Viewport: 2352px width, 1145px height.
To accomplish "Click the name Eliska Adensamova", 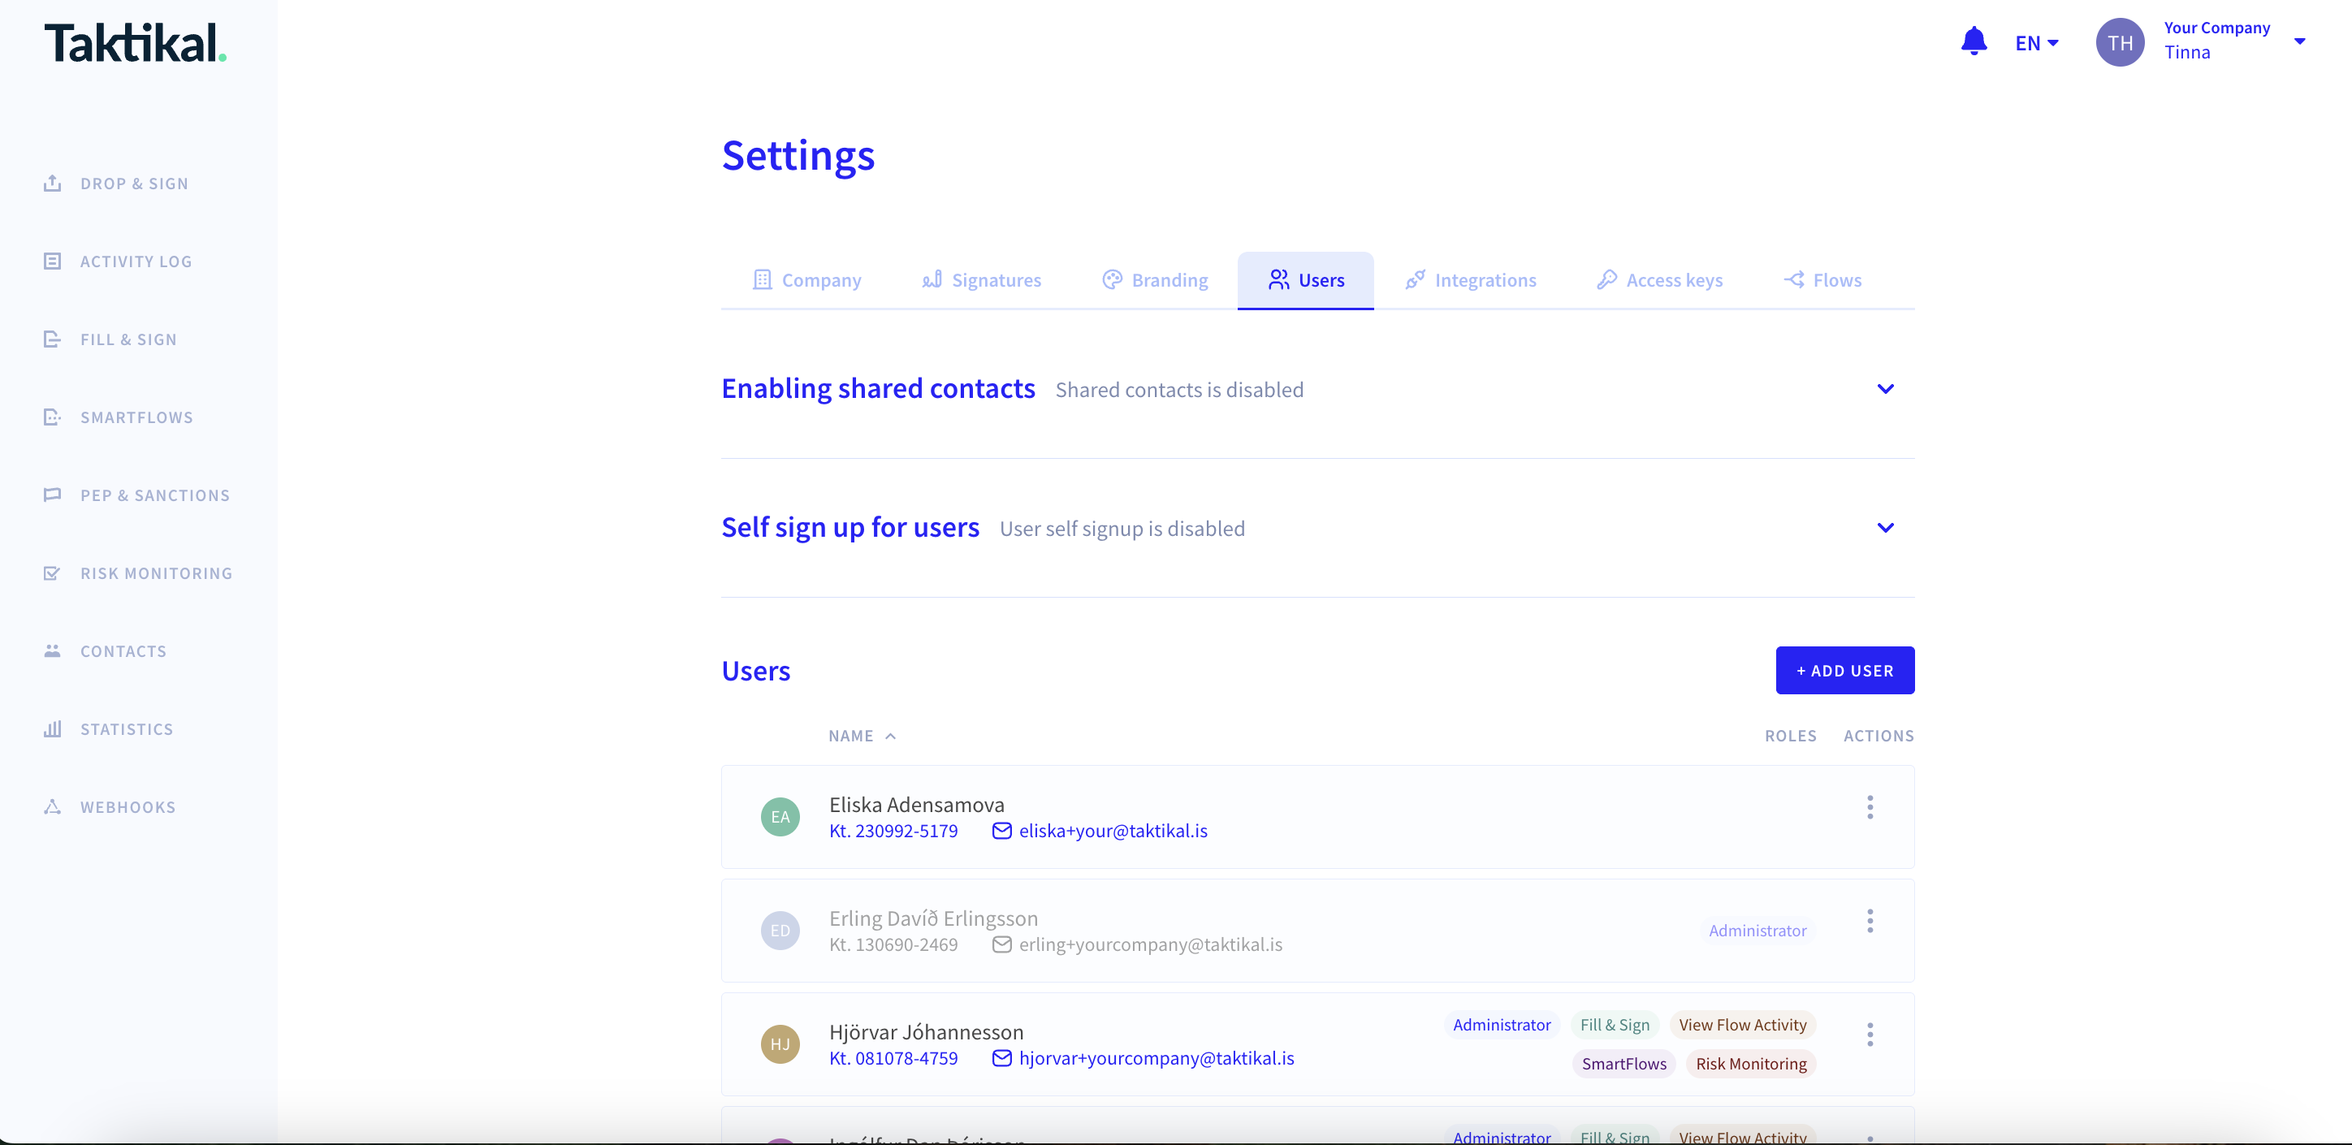I will tap(916, 805).
